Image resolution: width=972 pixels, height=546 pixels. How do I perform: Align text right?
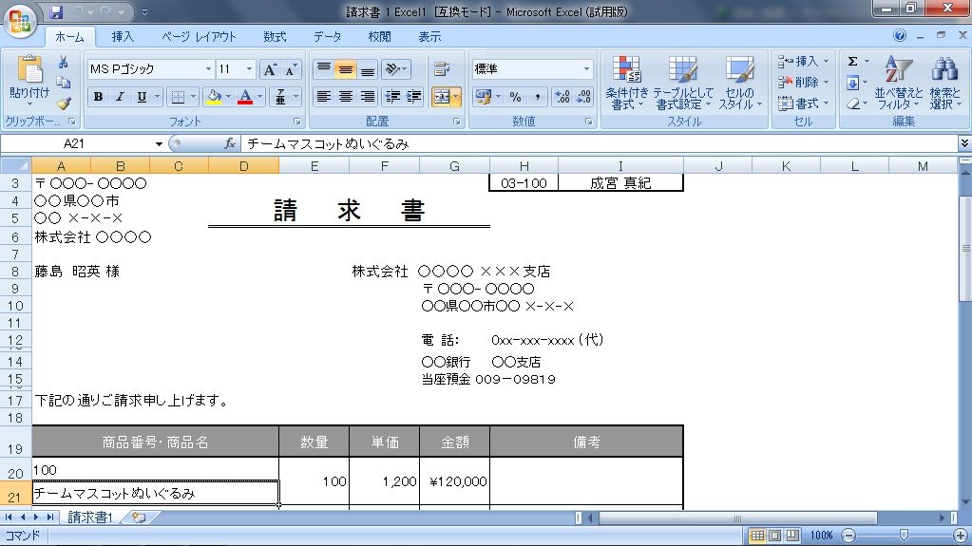367,97
